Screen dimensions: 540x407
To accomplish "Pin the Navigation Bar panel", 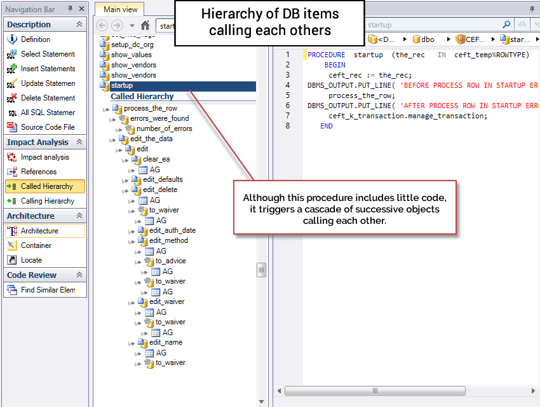I will click(69, 9).
